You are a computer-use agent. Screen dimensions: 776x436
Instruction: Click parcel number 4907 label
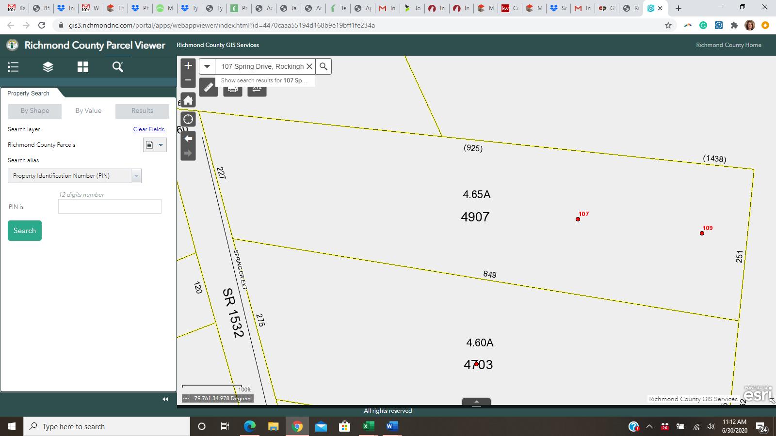(475, 217)
